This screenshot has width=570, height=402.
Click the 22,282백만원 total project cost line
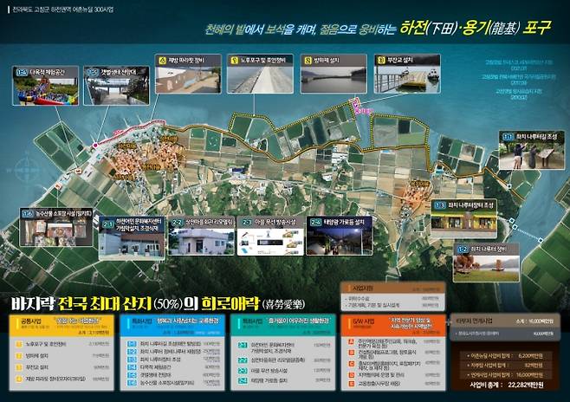[507, 385]
